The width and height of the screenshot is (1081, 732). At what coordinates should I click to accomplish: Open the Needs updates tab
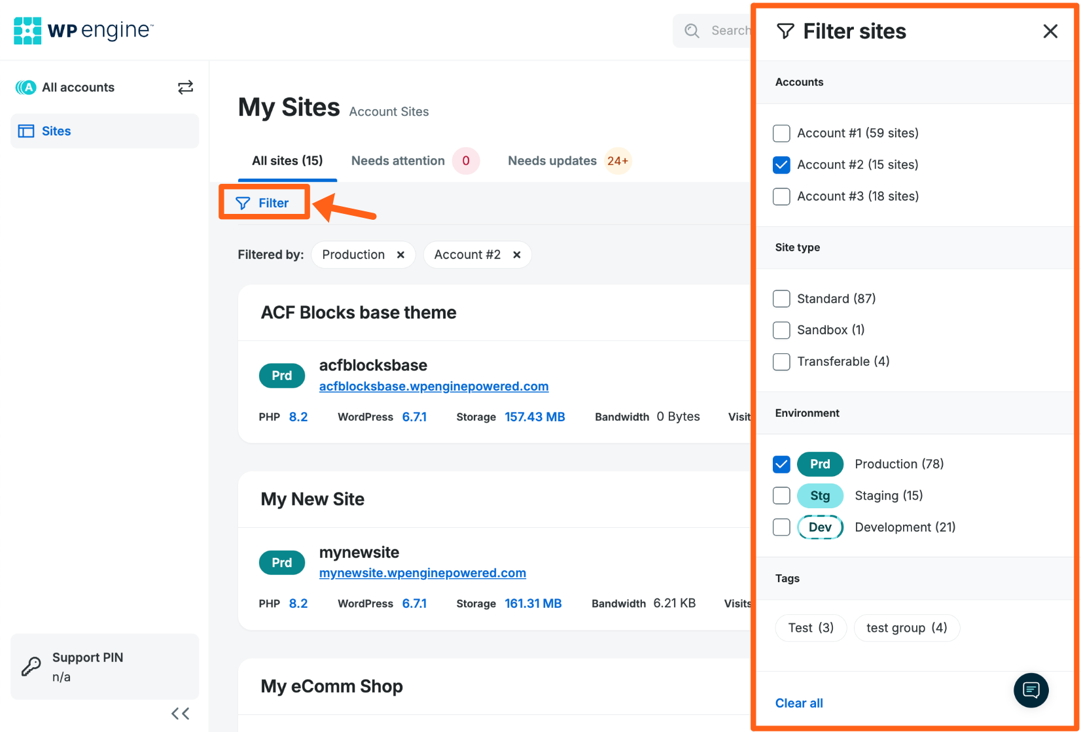pos(552,160)
